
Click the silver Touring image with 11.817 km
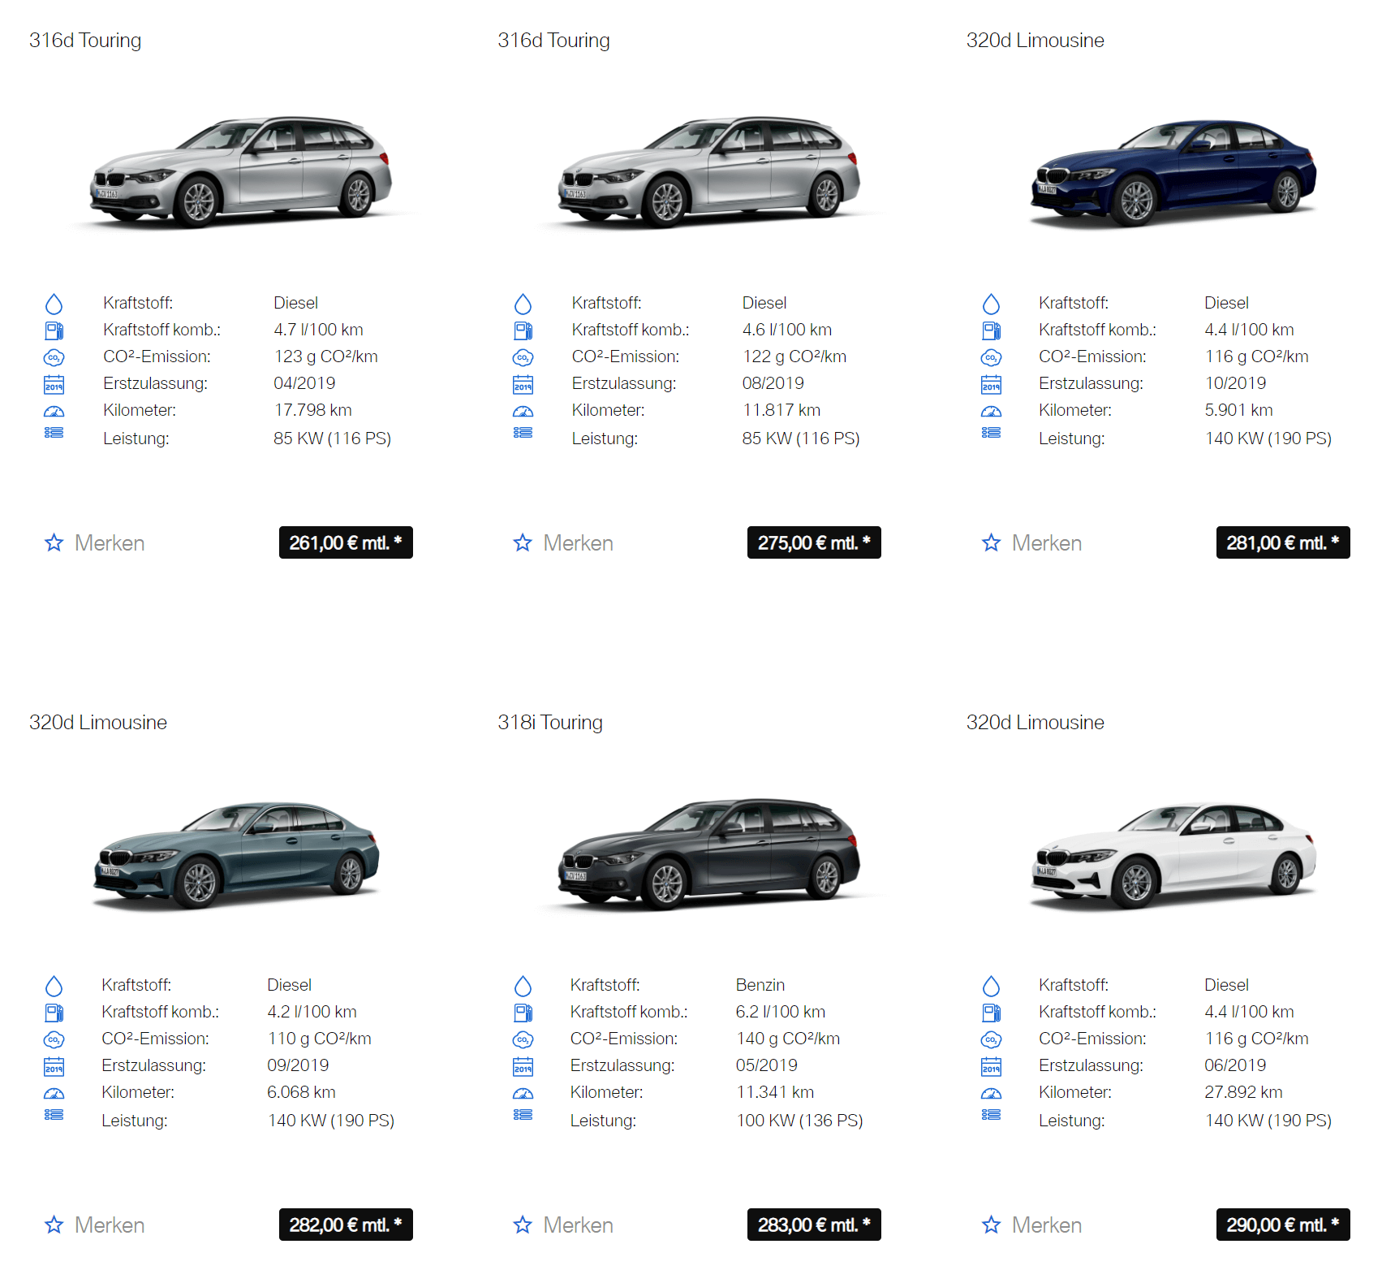709,172
